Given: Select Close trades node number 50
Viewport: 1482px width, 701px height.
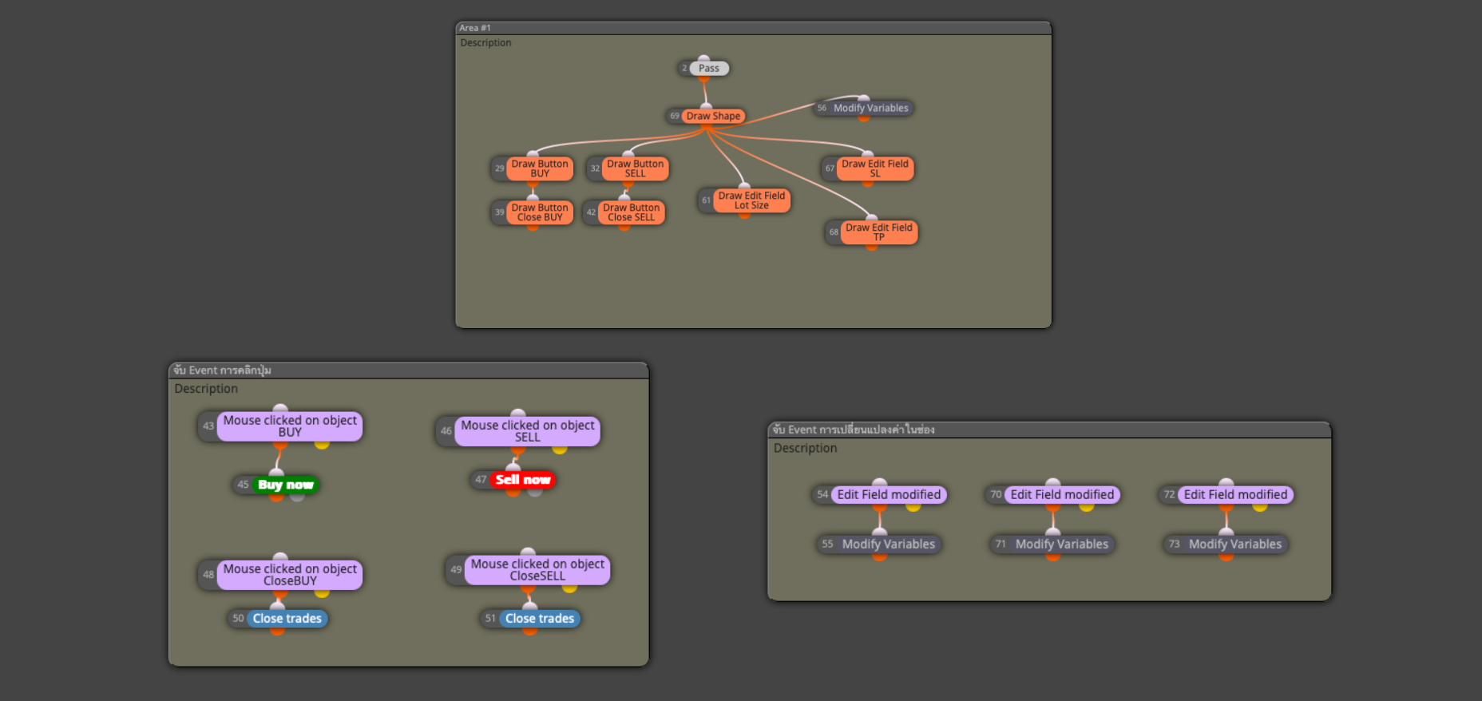Looking at the screenshot, I should point(287,619).
